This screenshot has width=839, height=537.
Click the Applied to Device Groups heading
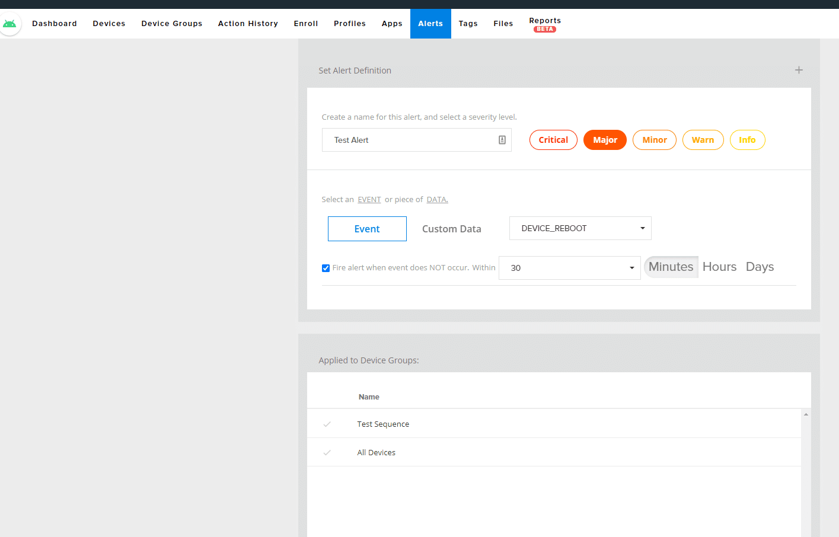(x=369, y=360)
